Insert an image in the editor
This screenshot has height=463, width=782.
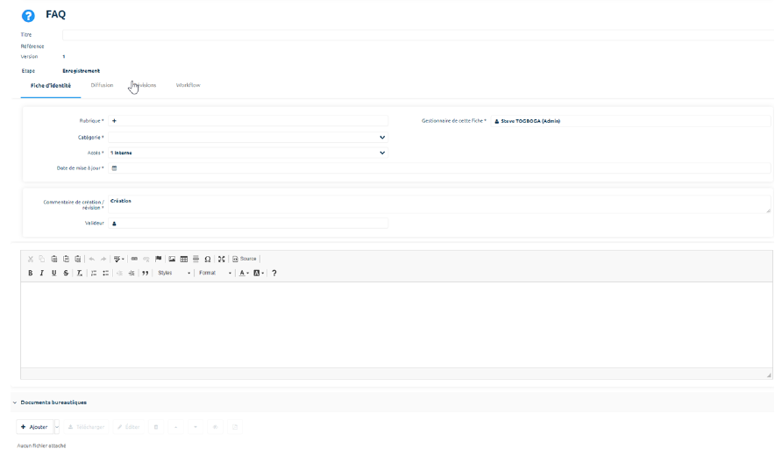pyautogui.click(x=172, y=259)
